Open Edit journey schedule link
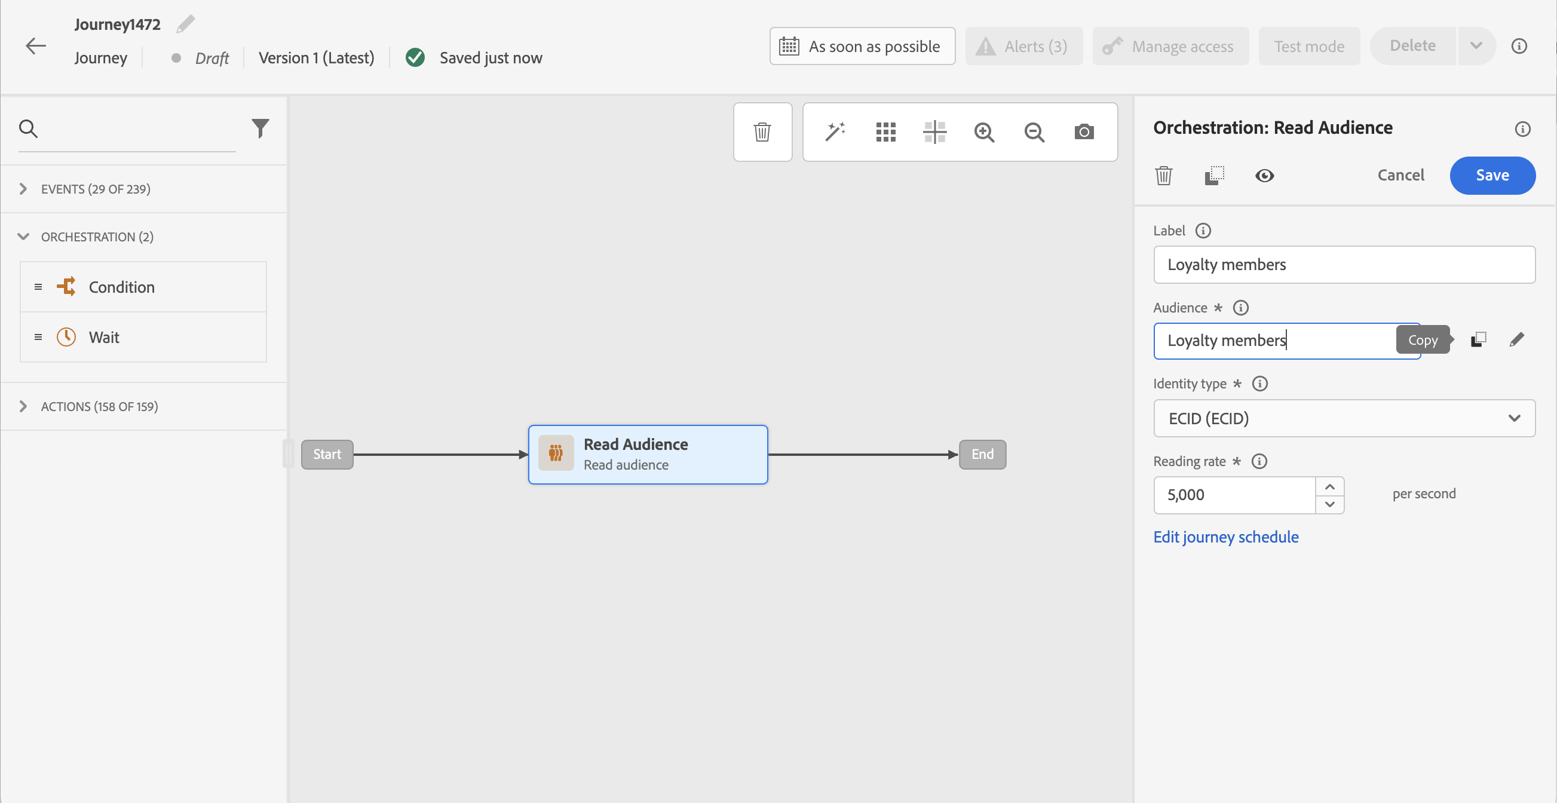This screenshot has height=803, width=1557. (1225, 537)
